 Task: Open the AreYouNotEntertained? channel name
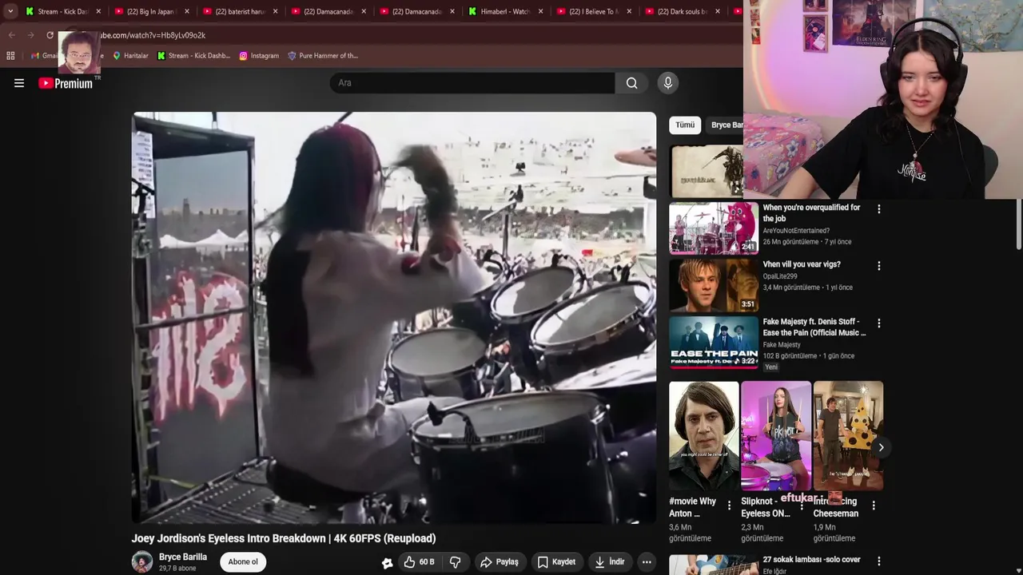point(796,231)
